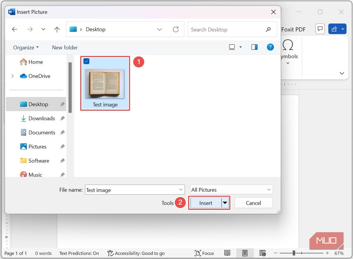Expand the File name dropdown
The image size is (353, 259).
click(x=181, y=190)
